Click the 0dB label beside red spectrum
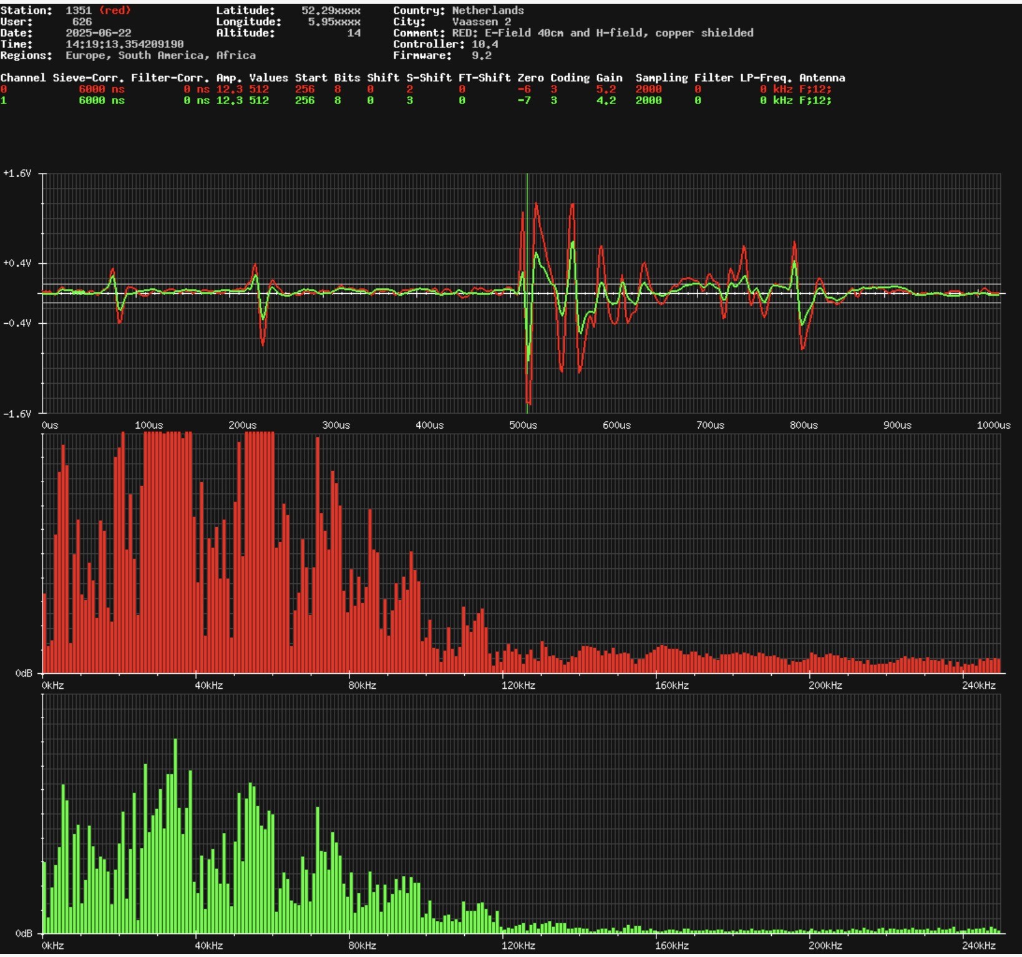The width and height of the screenshot is (1022, 957). tap(24, 674)
